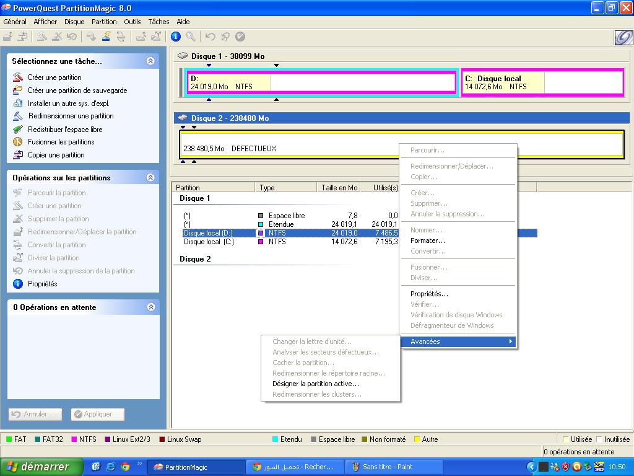Click the cyan Etendu legend swatch
Screen dimensions: 634x476
(276, 439)
